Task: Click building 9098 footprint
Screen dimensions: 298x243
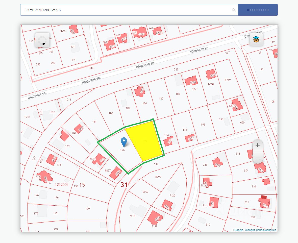Action: pos(191,81)
